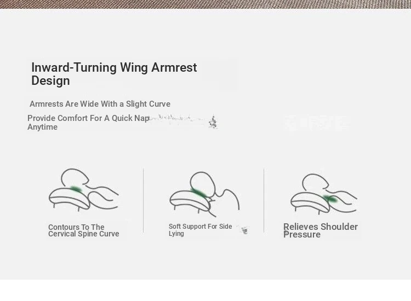Viewport: 411px width, 301px height.
Task: Click the 'Soft Support For Side Lying' caption
Action: [x=200, y=230]
